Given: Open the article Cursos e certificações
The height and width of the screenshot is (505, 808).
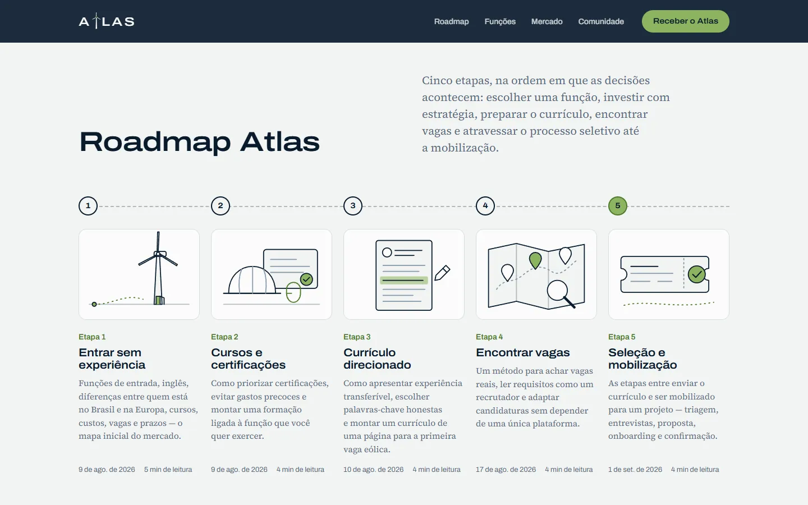Looking at the screenshot, I should 248,359.
